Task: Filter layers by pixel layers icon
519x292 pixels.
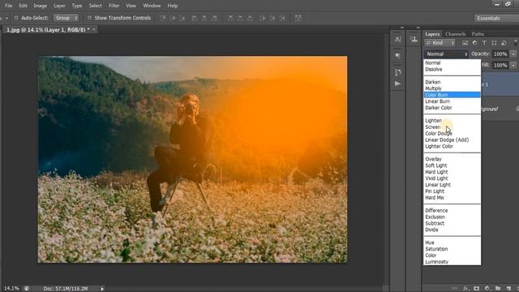Action: [465, 43]
